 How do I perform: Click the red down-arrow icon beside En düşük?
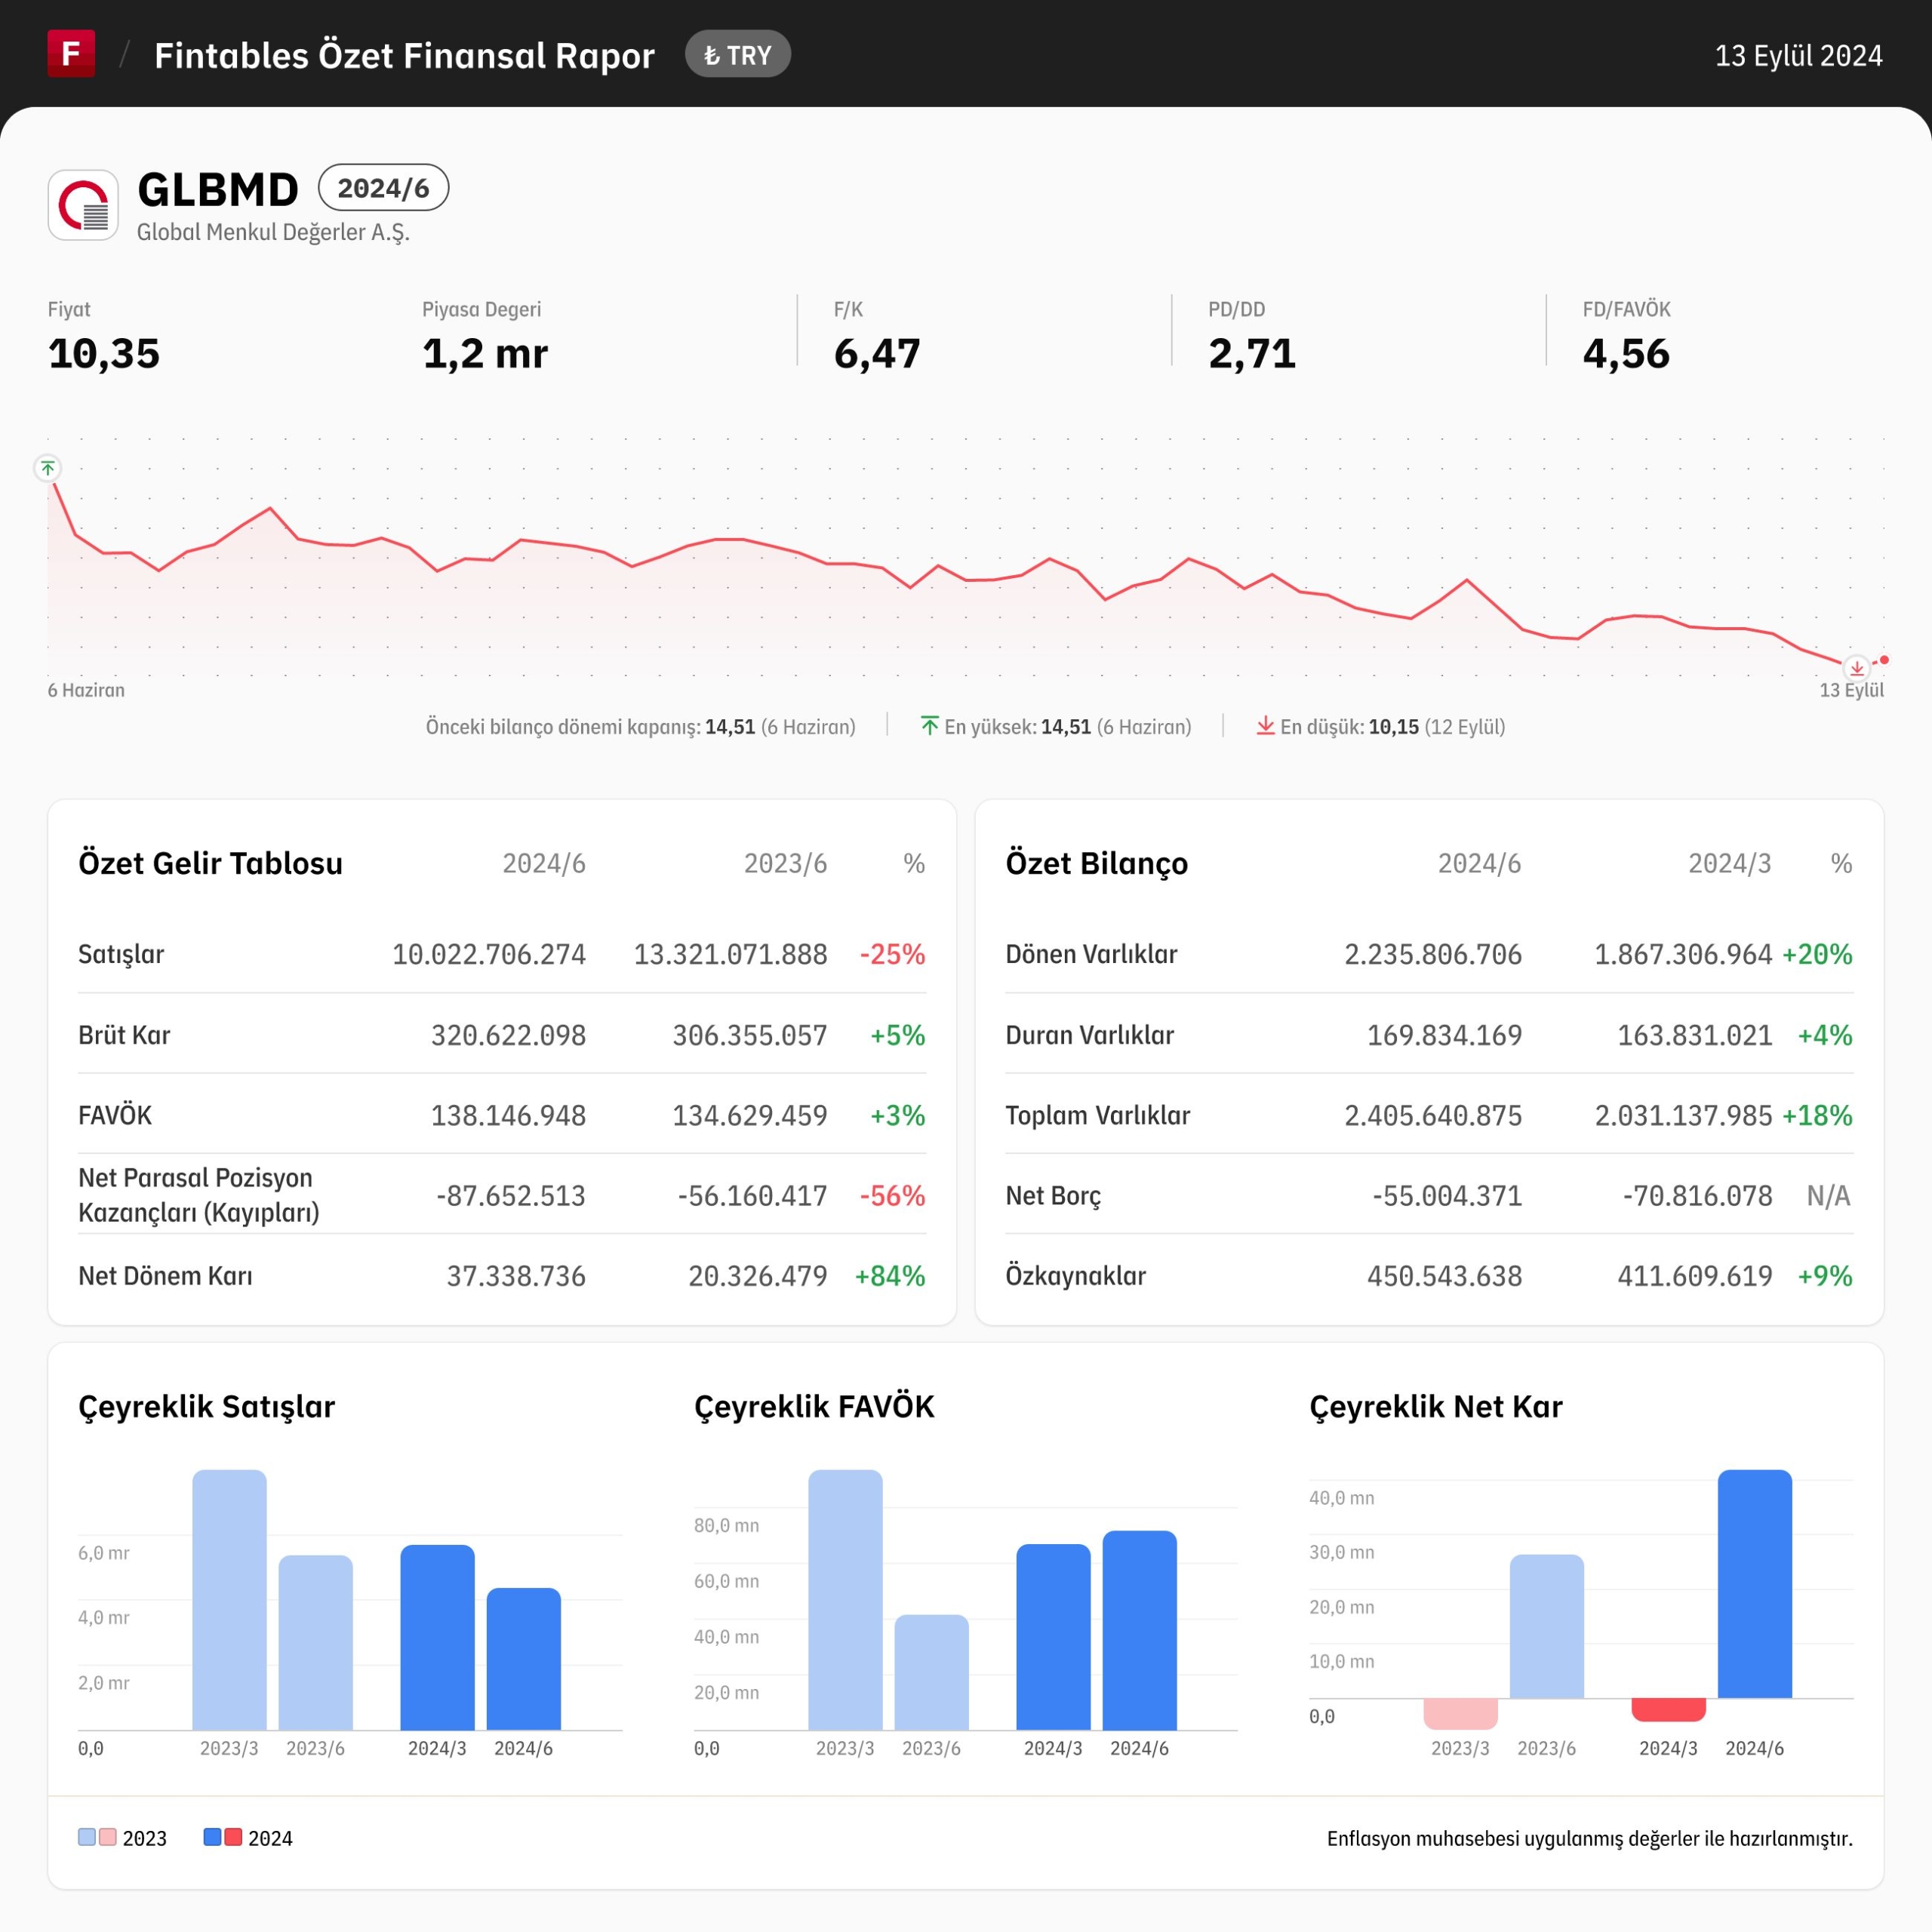(x=1265, y=726)
